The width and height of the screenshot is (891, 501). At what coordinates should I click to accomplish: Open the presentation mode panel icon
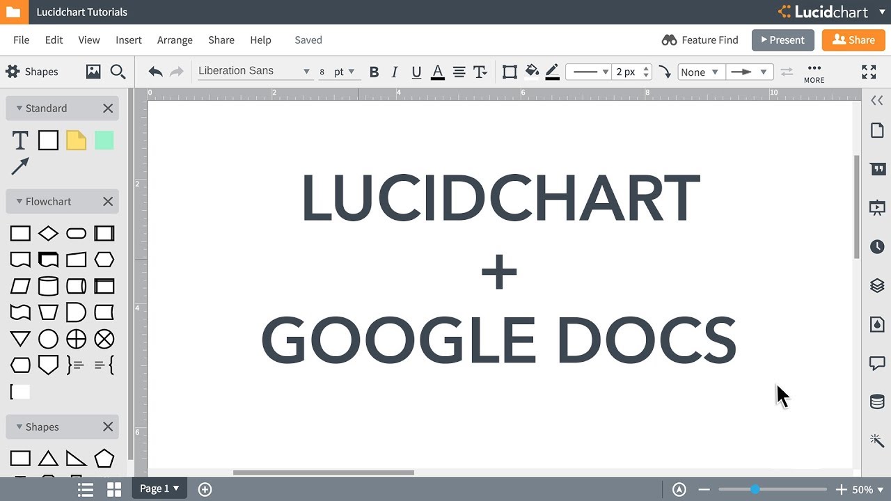pos(877,207)
